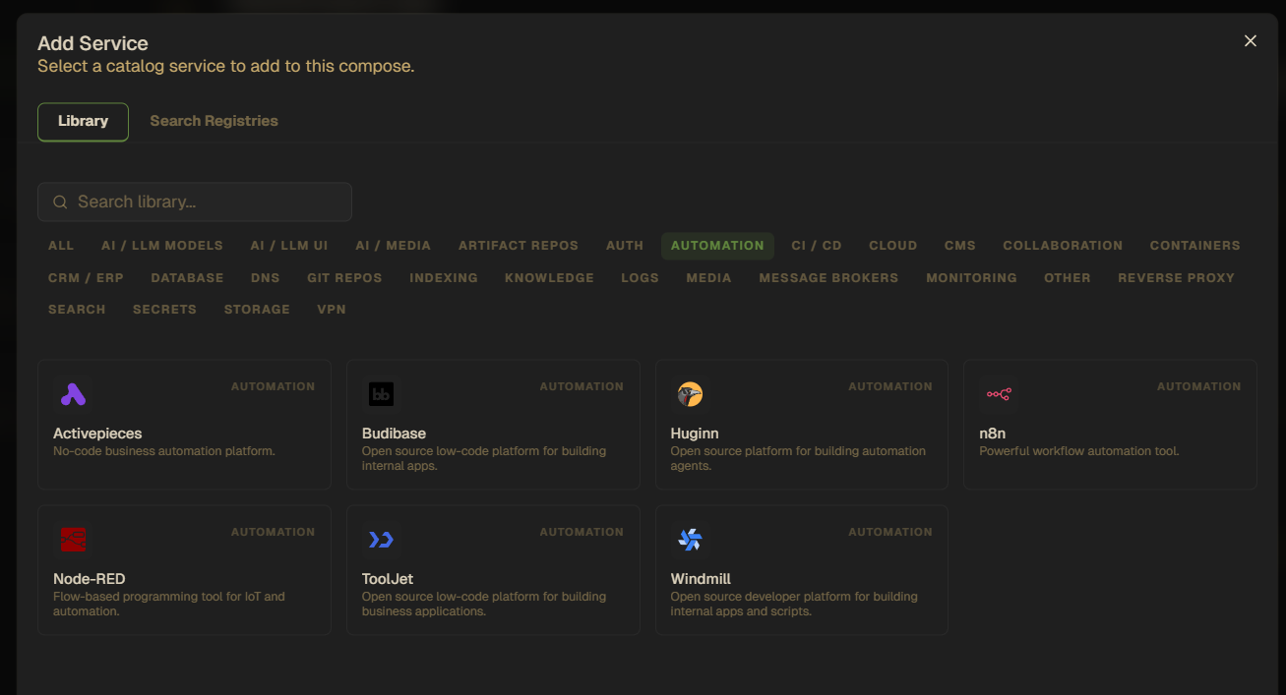This screenshot has height=695, width=1286.
Task: Filter by COLLABORATION category
Action: (1063, 246)
